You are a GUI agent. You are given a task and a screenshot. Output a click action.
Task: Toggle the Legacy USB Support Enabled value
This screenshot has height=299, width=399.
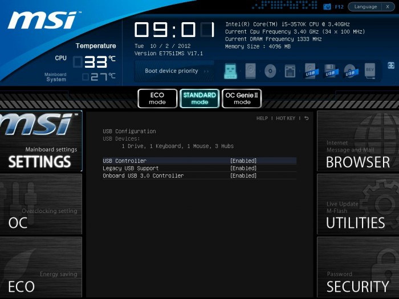click(243, 169)
